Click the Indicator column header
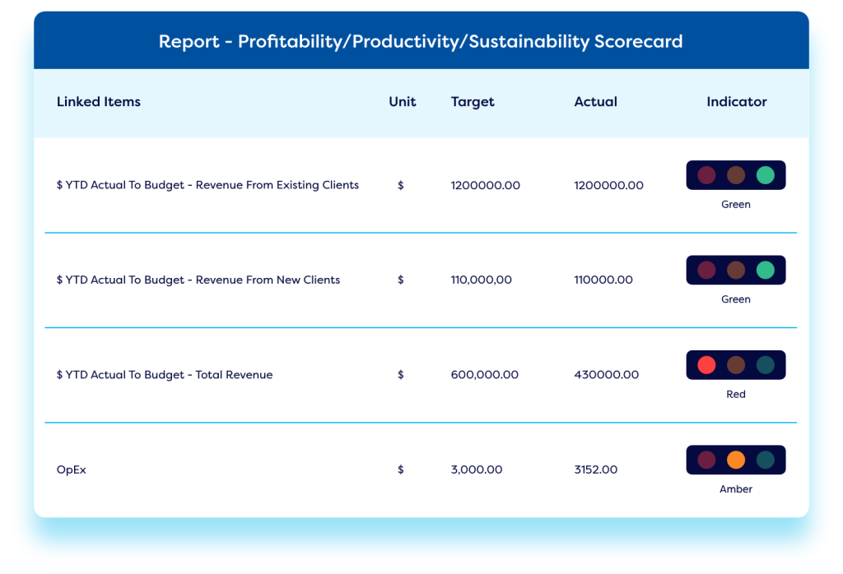 pyautogui.click(x=736, y=102)
